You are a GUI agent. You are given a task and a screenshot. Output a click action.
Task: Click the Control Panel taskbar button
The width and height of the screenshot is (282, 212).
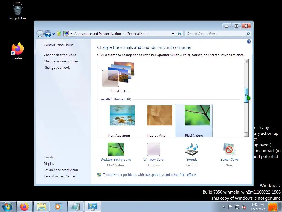93,206
